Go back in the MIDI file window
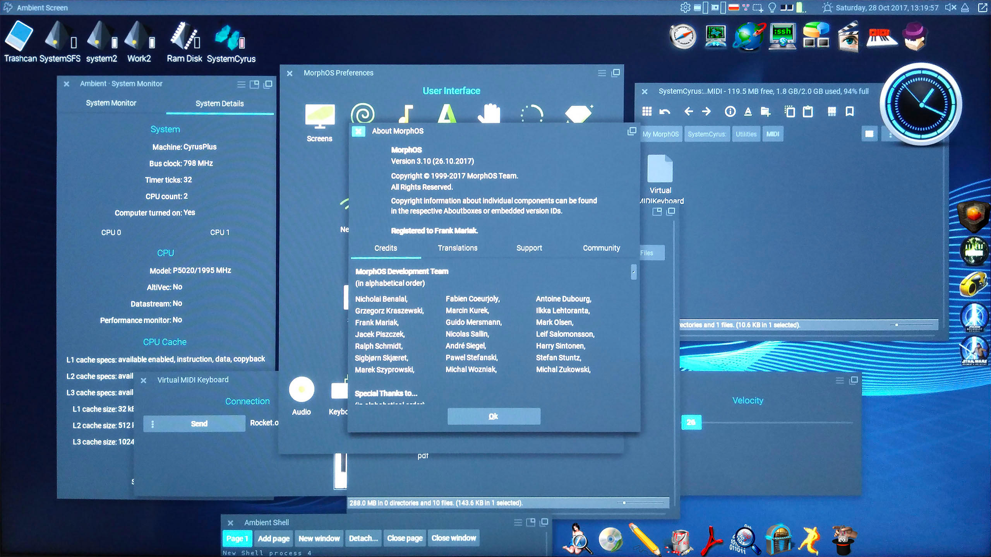 [688, 112]
